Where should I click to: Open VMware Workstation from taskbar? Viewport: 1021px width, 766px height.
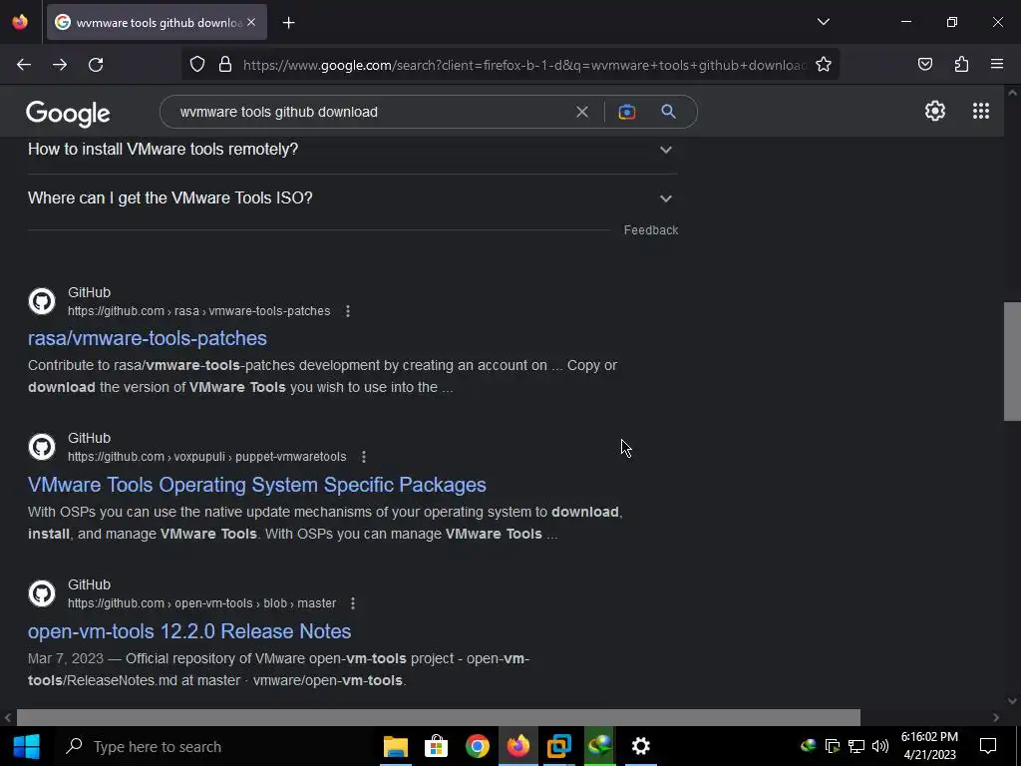[558, 746]
